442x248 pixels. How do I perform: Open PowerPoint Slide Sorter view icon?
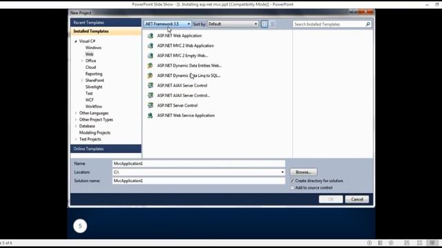(419, 242)
